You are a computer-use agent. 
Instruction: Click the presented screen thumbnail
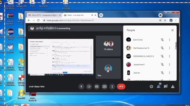(61, 57)
